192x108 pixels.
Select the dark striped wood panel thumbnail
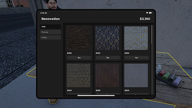[107, 76]
